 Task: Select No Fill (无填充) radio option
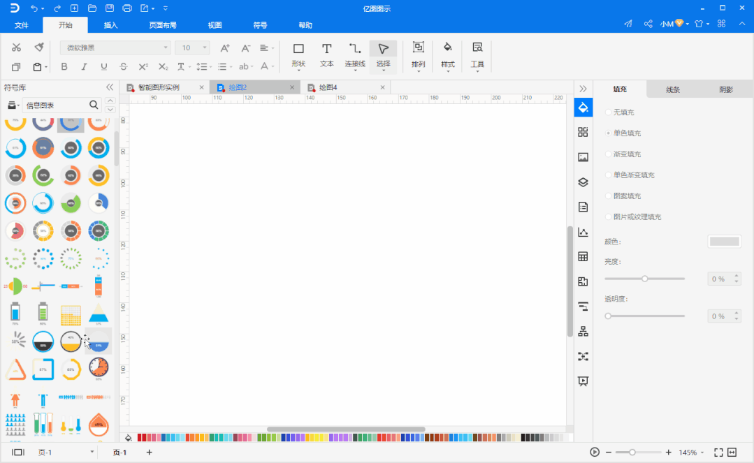click(x=608, y=112)
